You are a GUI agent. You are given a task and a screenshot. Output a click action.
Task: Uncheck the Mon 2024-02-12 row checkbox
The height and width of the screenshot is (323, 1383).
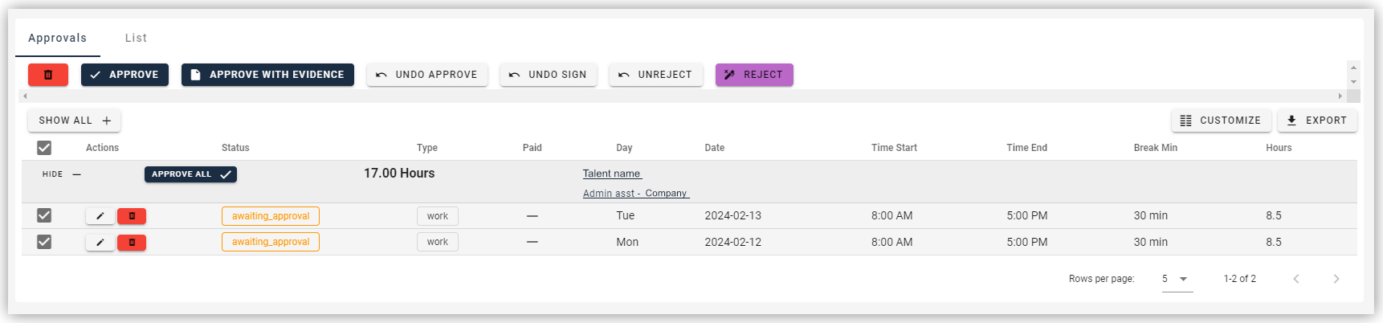(x=44, y=242)
